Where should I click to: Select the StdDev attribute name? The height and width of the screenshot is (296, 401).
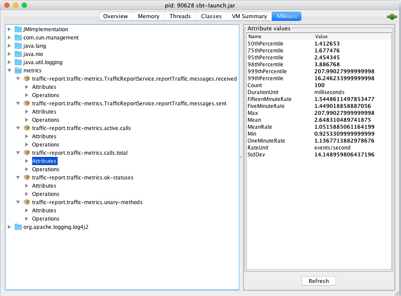pyautogui.click(x=256, y=154)
